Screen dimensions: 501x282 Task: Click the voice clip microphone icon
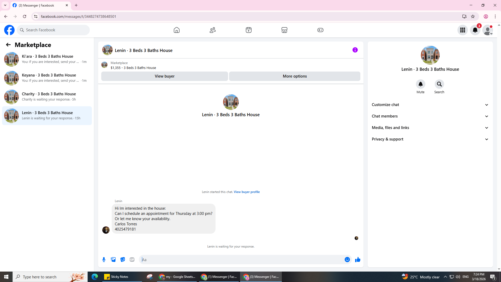[x=104, y=260]
